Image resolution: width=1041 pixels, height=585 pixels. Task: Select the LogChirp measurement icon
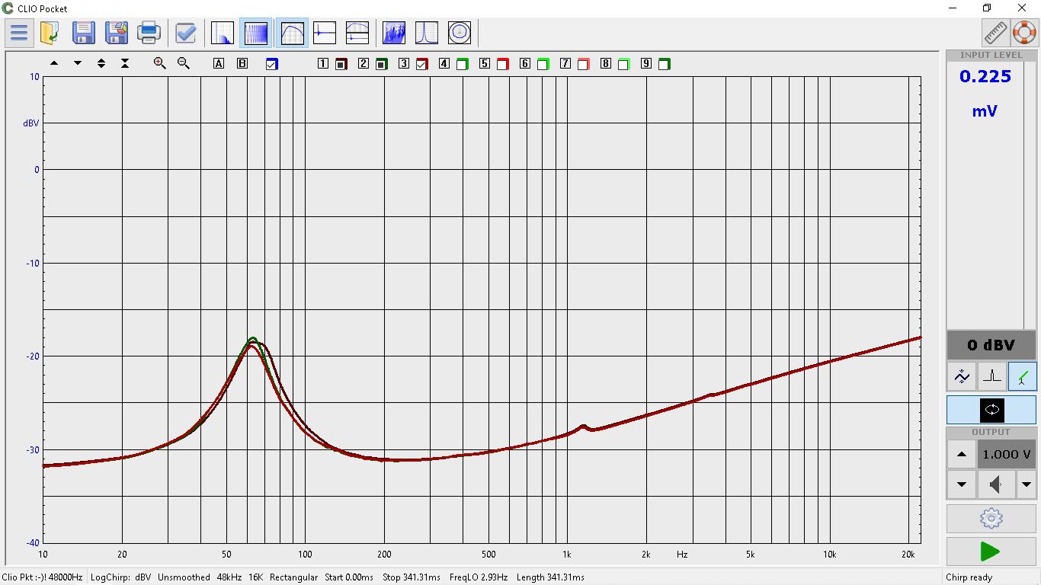256,33
